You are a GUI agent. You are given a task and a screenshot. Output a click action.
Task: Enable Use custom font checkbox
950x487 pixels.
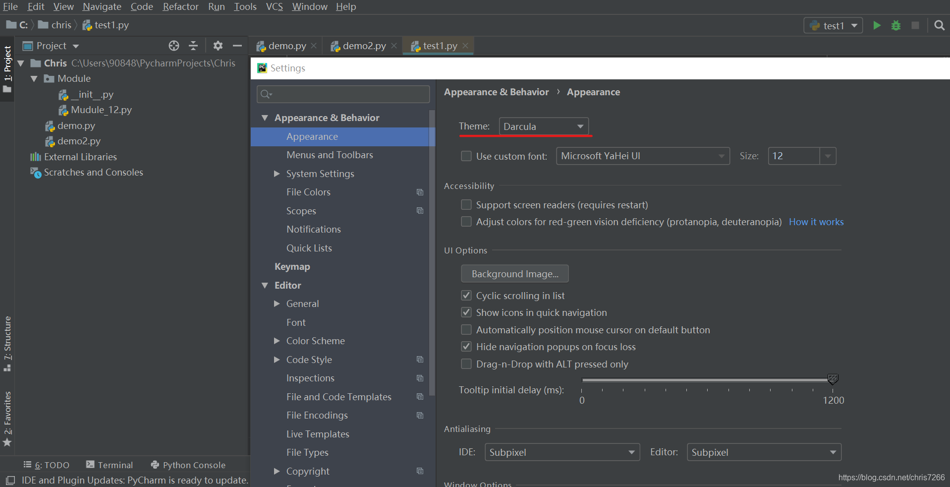(x=466, y=156)
